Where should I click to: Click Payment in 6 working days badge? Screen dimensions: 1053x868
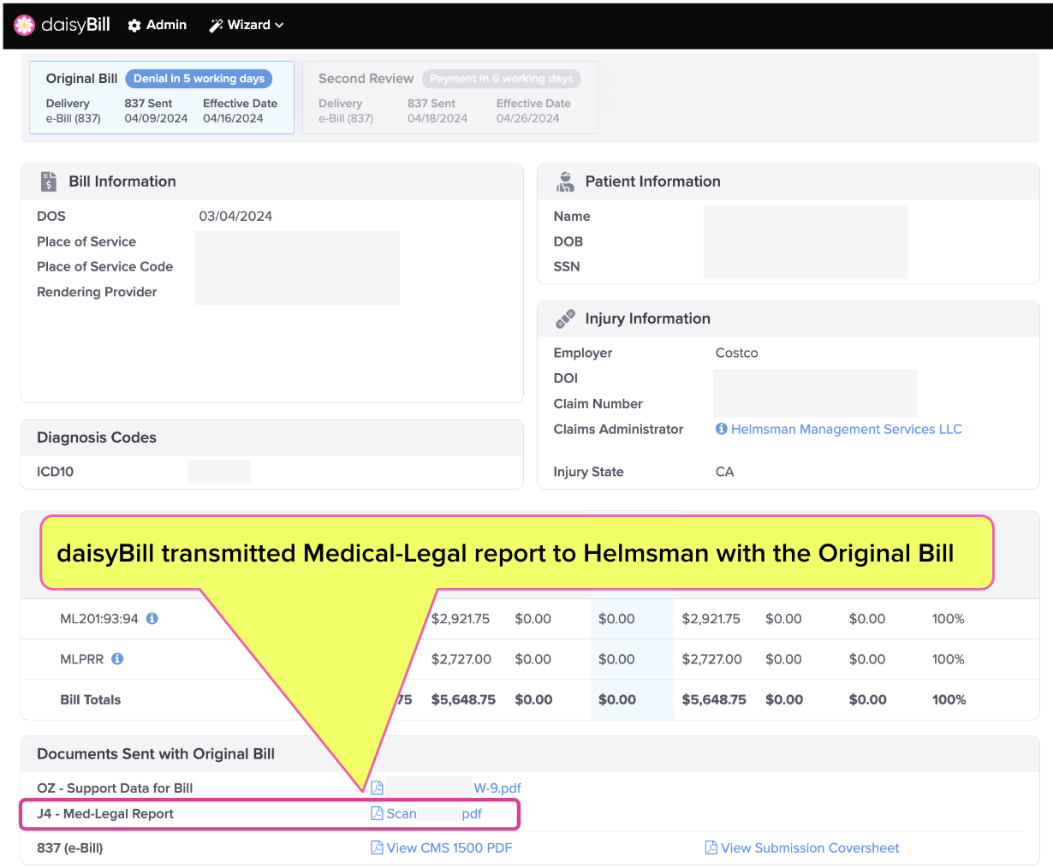pos(502,79)
